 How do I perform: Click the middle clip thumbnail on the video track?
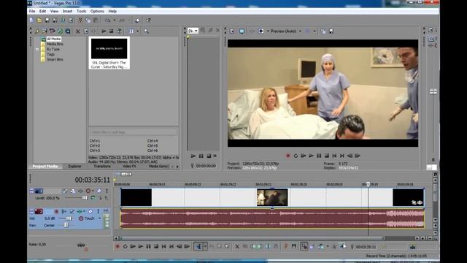272,197
